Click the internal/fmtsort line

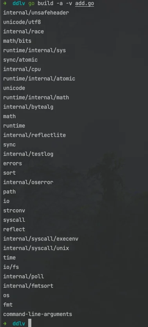point(28,286)
